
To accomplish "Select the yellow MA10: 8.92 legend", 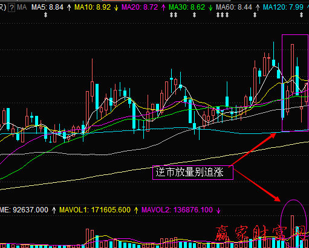I will [x=93, y=7].
